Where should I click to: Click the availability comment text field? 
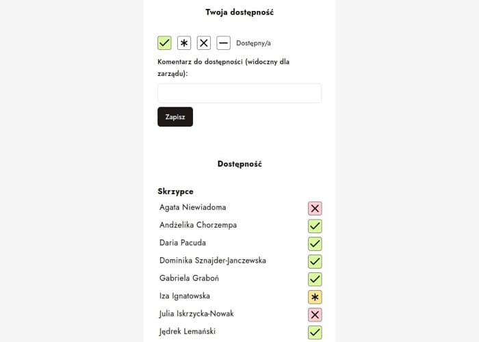(239, 93)
